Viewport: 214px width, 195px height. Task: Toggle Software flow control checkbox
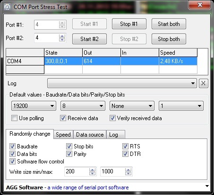coord(12,162)
